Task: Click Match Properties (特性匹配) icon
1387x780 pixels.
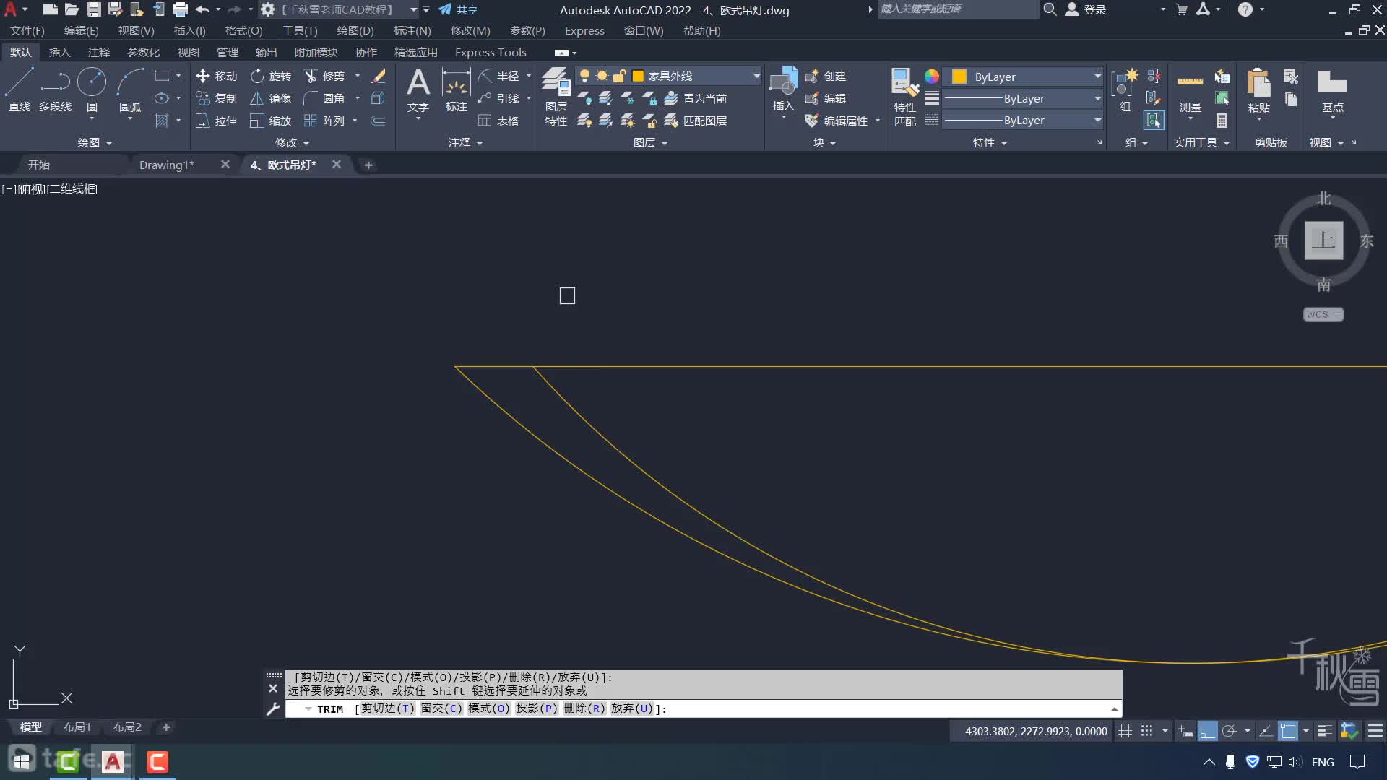Action: pyautogui.click(x=905, y=97)
